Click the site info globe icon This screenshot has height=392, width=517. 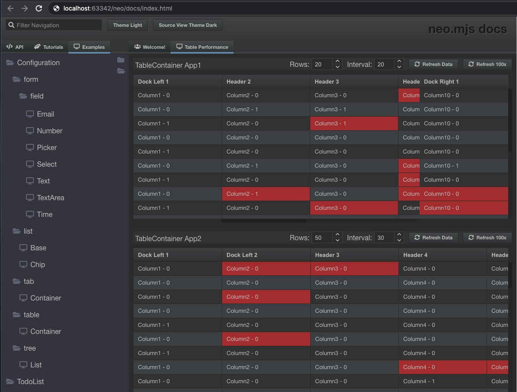click(56, 8)
